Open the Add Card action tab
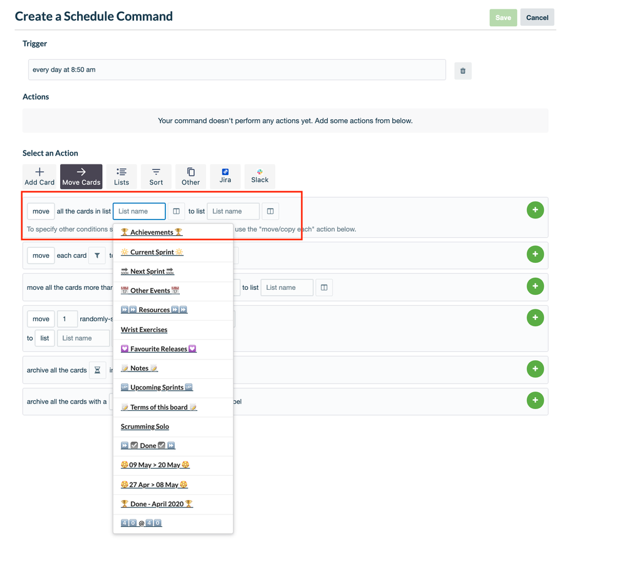 point(39,176)
